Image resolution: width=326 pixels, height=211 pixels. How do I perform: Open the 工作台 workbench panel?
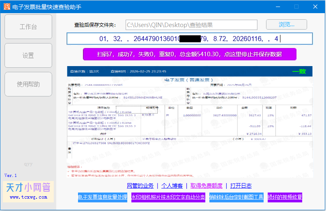tap(28, 27)
